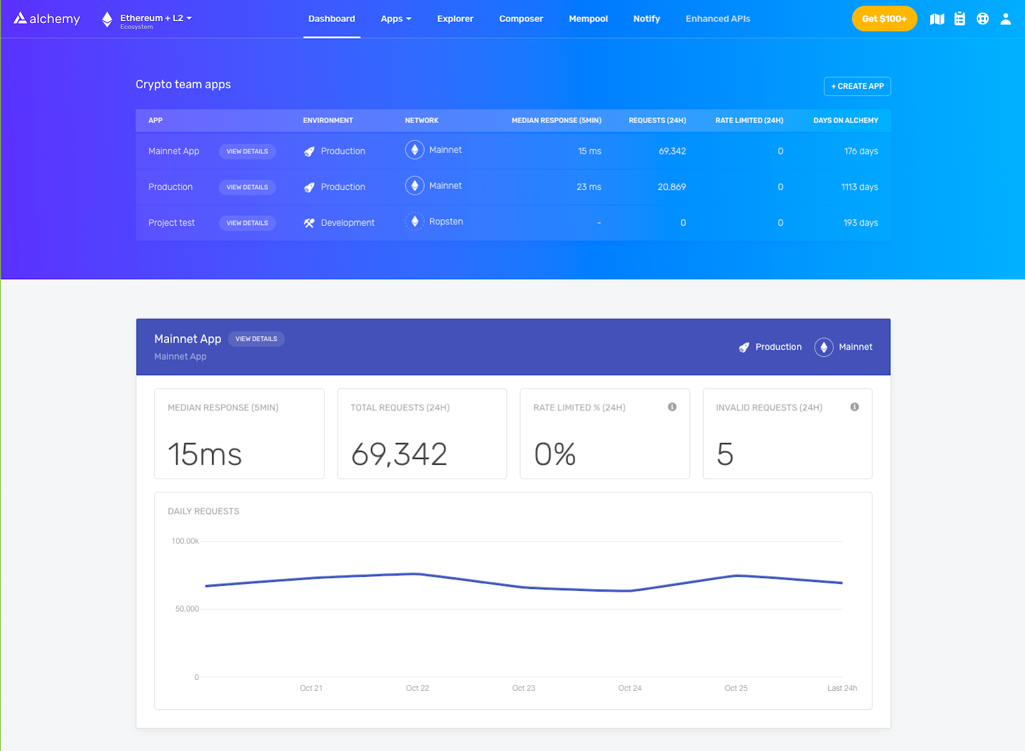
Task: Click the rocket icon in Mainnet App card header
Action: (744, 347)
